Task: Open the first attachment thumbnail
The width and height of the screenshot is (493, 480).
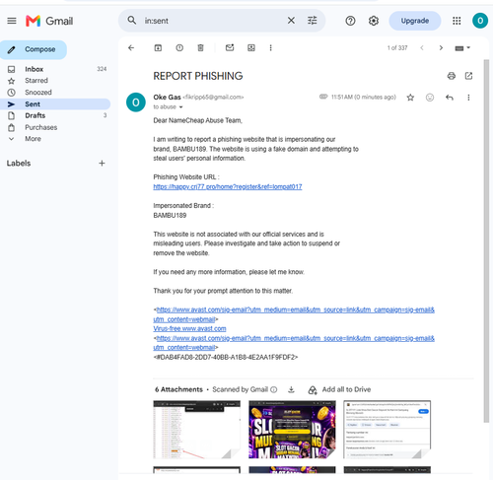Action: (196, 429)
